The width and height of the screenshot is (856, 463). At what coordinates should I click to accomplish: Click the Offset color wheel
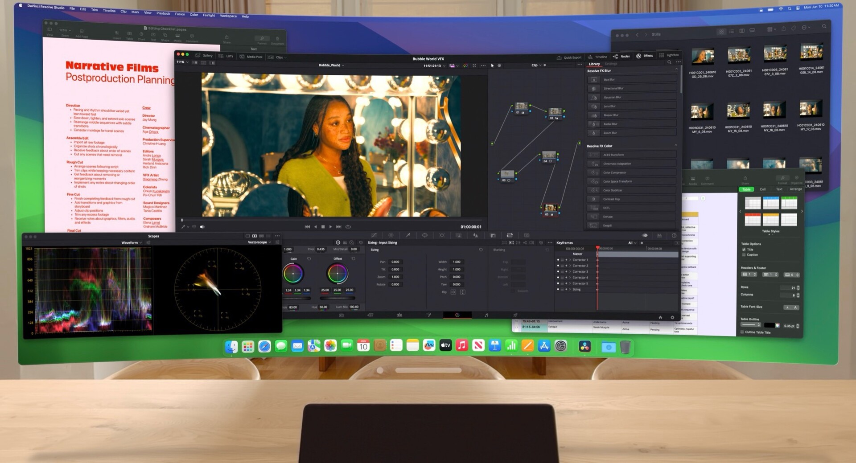(337, 274)
